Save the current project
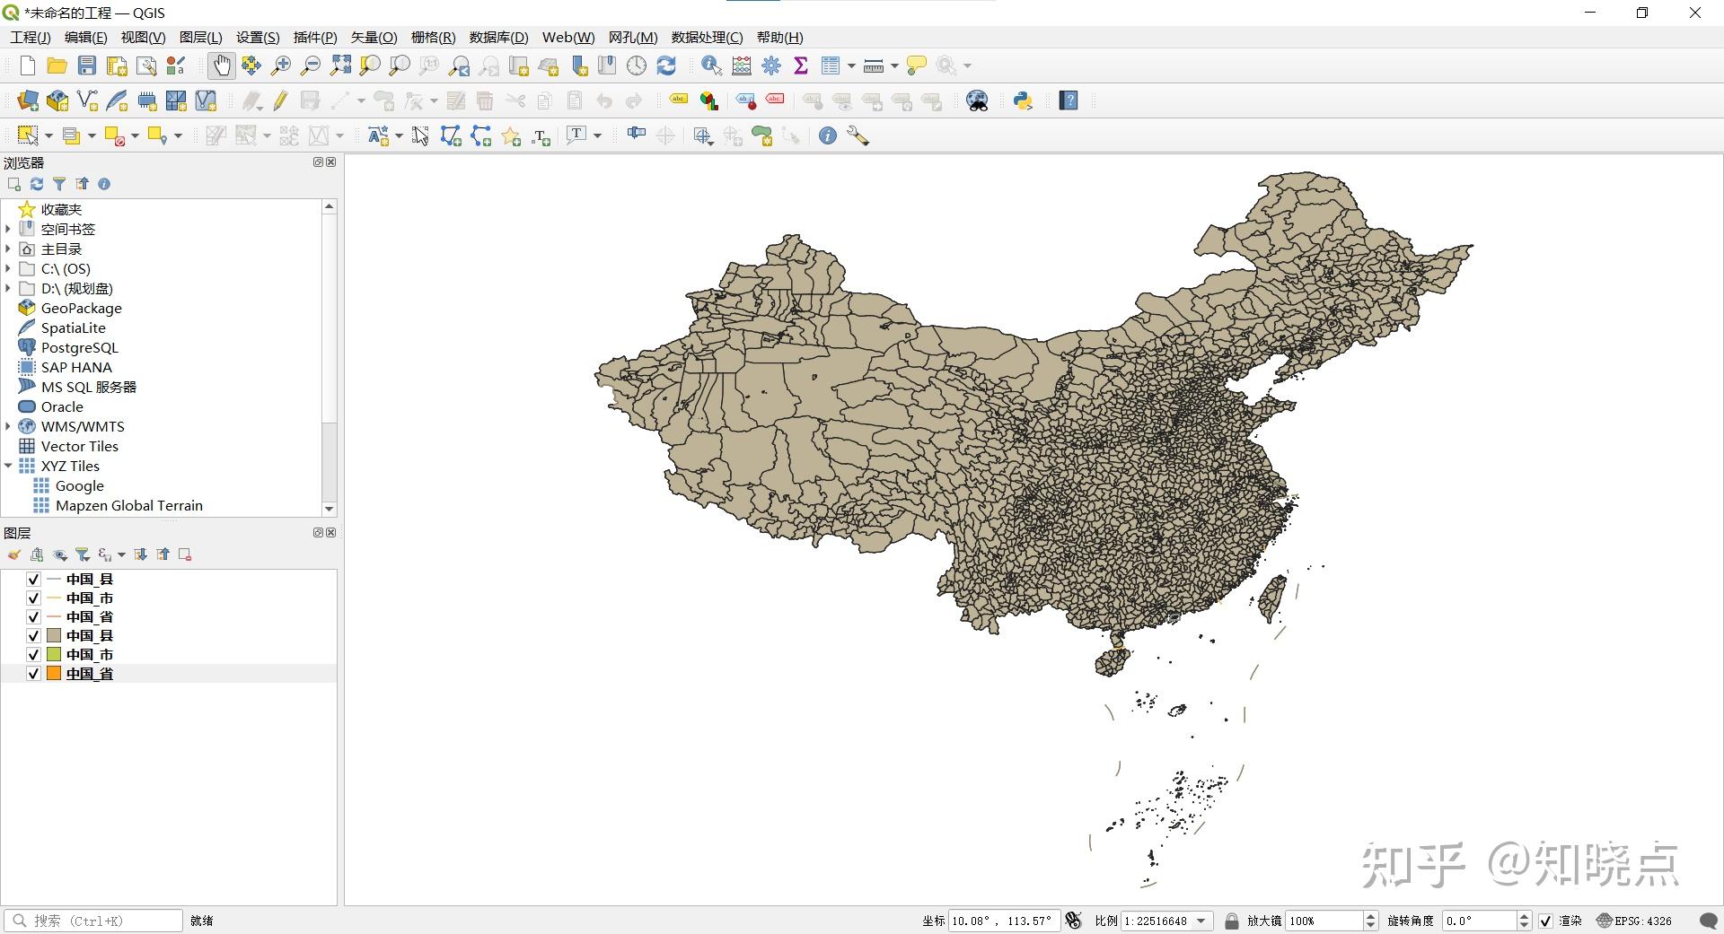 [x=86, y=65]
